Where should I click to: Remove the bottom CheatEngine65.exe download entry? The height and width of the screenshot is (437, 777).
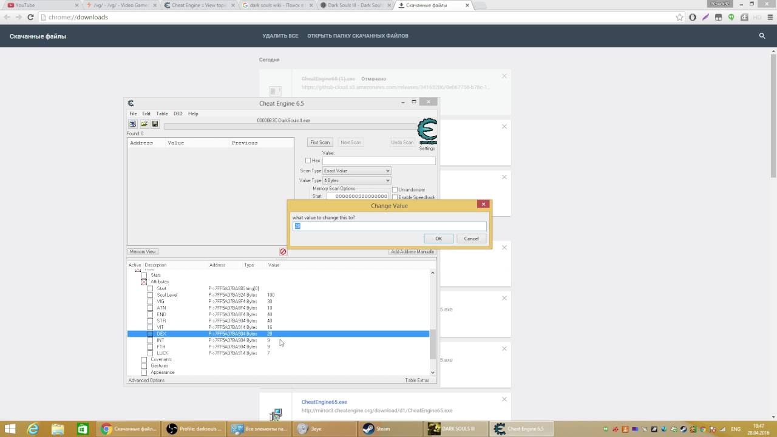click(x=504, y=399)
